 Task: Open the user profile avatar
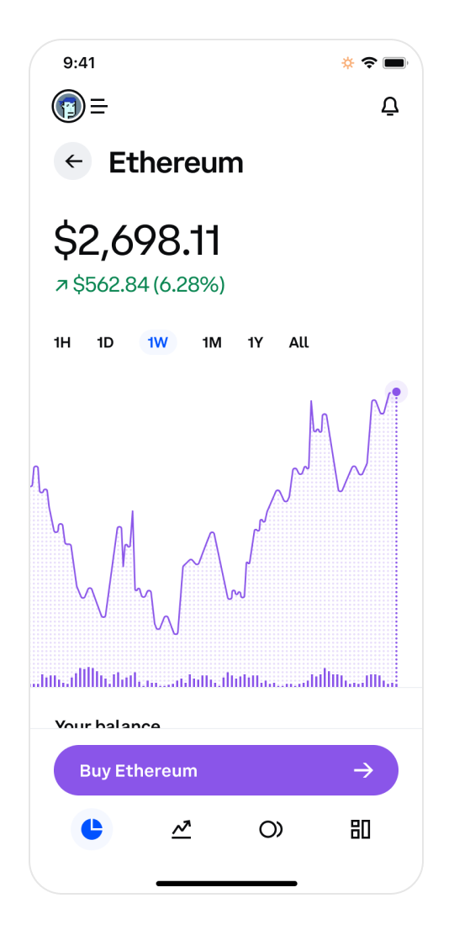pos(68,107)
